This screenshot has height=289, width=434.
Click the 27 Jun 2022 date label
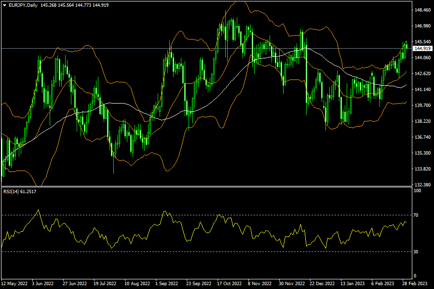click(x=75, y=284)
